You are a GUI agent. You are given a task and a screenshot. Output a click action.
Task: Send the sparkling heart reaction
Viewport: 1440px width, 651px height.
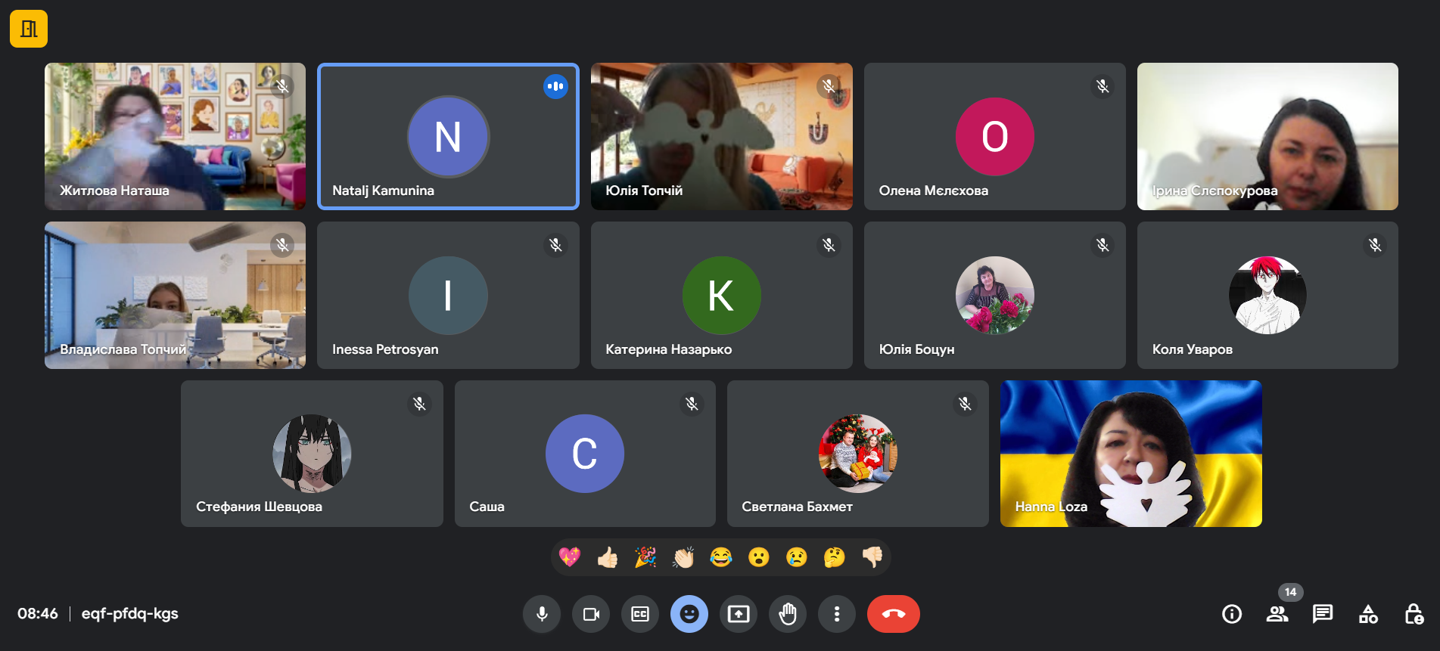pos(570,558)
